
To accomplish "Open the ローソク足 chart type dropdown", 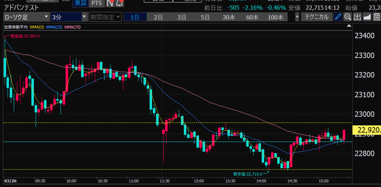I will pos(26,17).
